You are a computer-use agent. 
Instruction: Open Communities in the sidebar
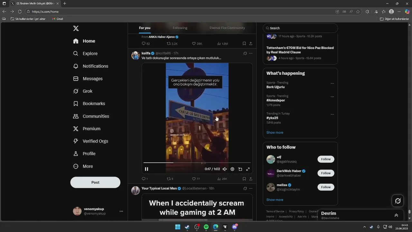[x=91, y=116]
